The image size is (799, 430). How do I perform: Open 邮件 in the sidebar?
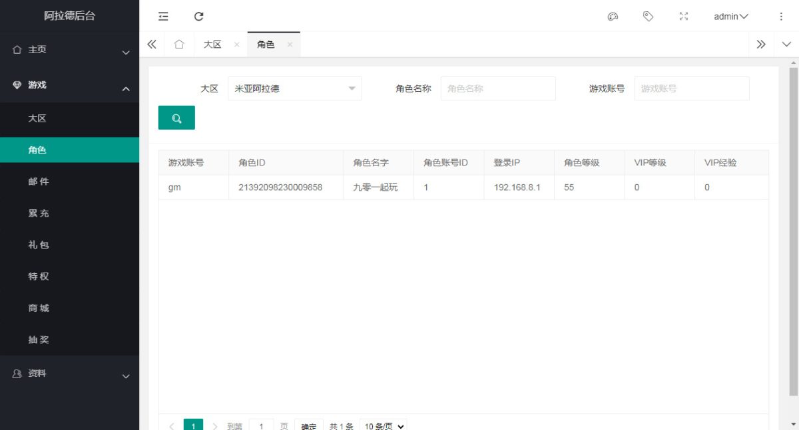[69, 181]
